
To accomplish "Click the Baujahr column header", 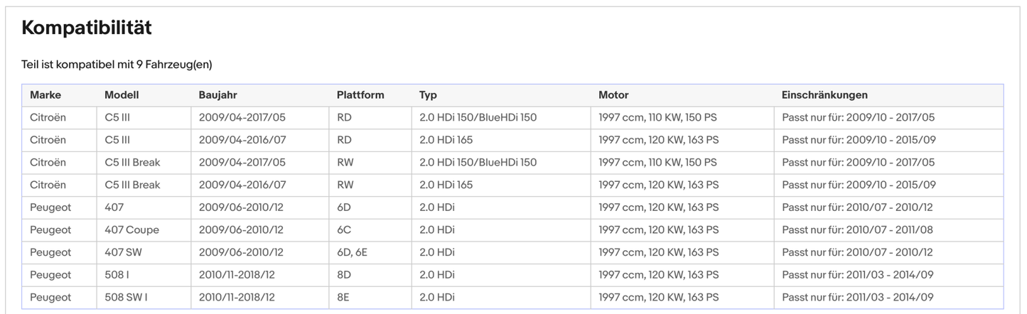I will pos(219,95).
